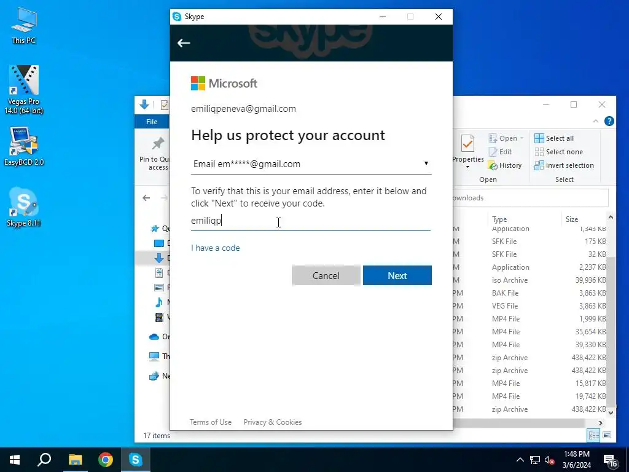Screen dimensions: 629x472
Task: Click the Cancel button
Action: [x=326, y=275]
